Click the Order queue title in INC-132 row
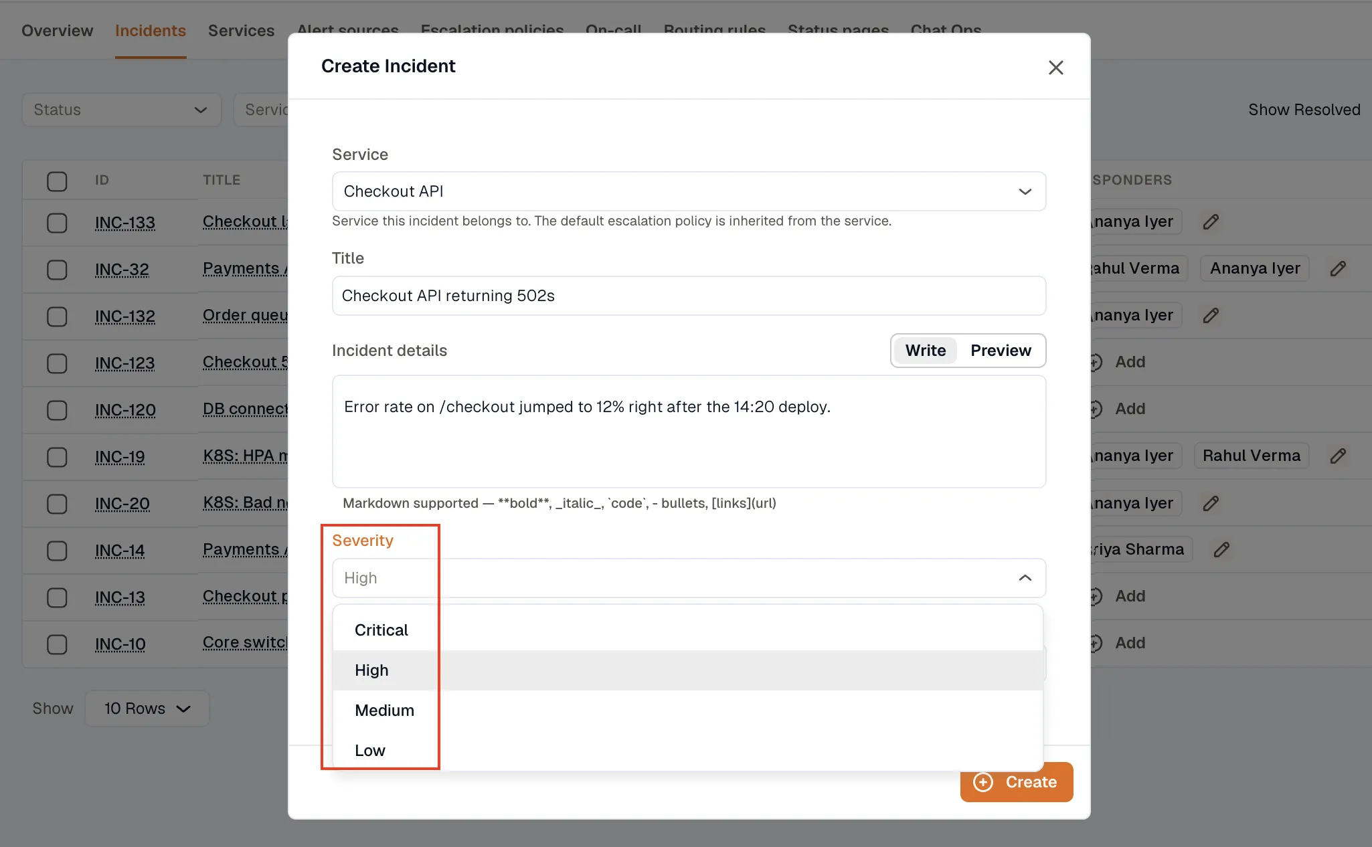The image size is (1372, 847). pos(245,315)
